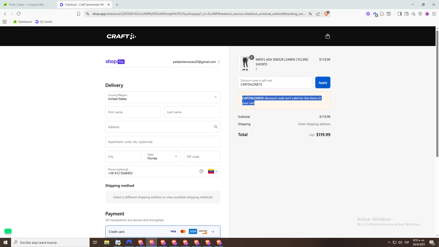Open the translate page icon
The height and width of the screenshot is (247, 439).
[310, 14]
